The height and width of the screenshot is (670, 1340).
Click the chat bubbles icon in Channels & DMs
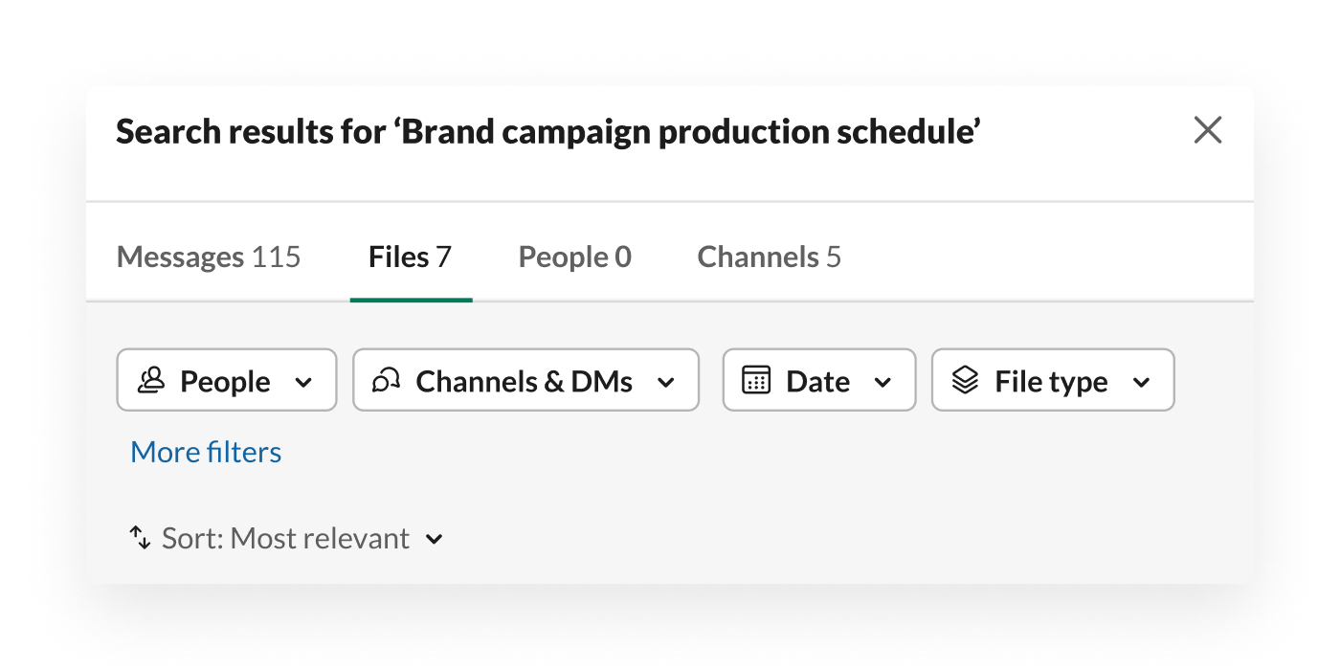point(387,381)
